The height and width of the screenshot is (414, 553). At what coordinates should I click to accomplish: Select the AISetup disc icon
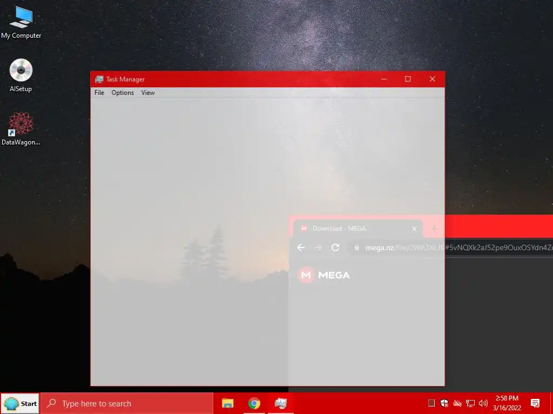21,75
